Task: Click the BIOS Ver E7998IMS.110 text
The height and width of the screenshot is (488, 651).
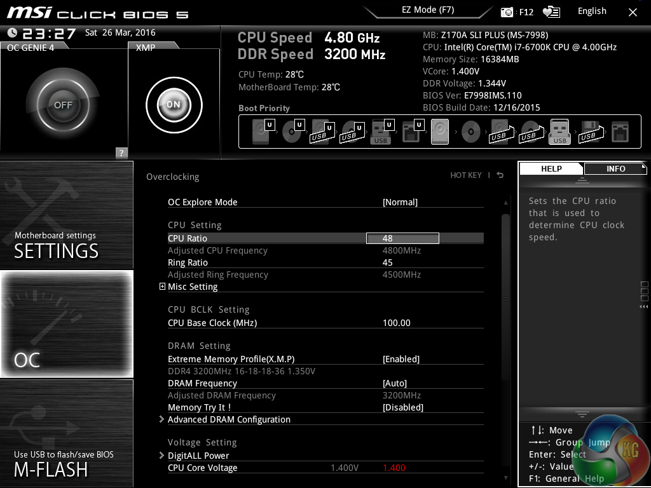Action: pyautogui.click(x=472, y=95)
